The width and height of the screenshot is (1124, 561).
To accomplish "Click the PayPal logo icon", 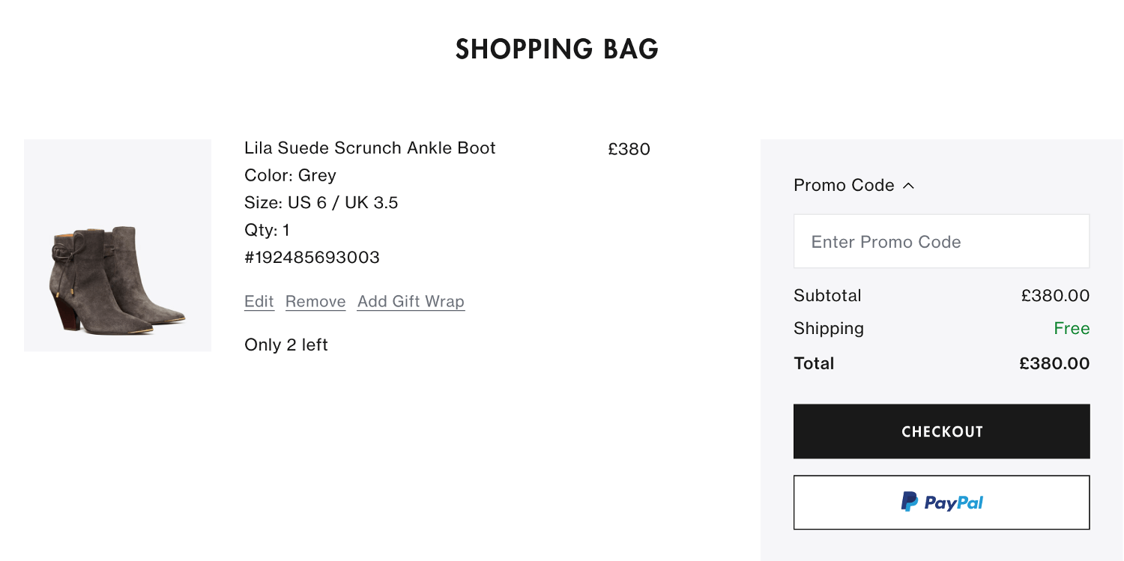I will tap(910, 502).
